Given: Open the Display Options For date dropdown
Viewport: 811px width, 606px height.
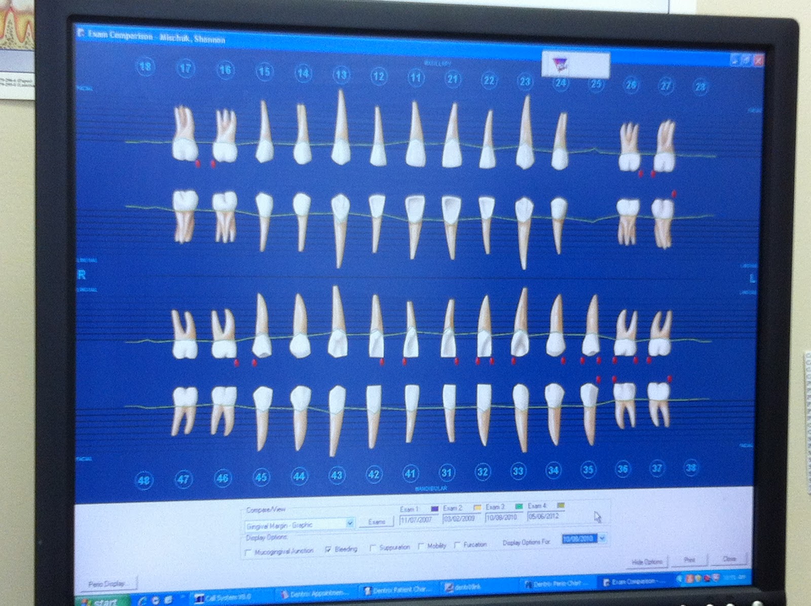Looking at the screenshot, I should click(x=602, y=539).
